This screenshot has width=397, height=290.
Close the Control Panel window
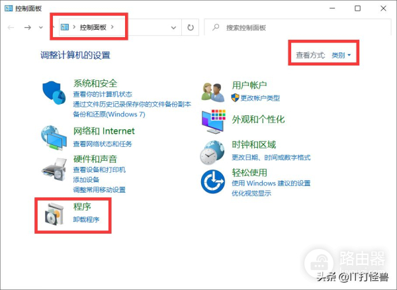pyautogui.click(x=383, y=9)
